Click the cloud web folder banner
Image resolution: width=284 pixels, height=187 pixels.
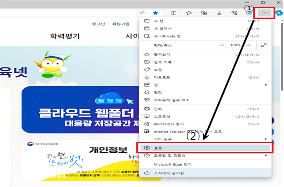click(x=81, y=110)
